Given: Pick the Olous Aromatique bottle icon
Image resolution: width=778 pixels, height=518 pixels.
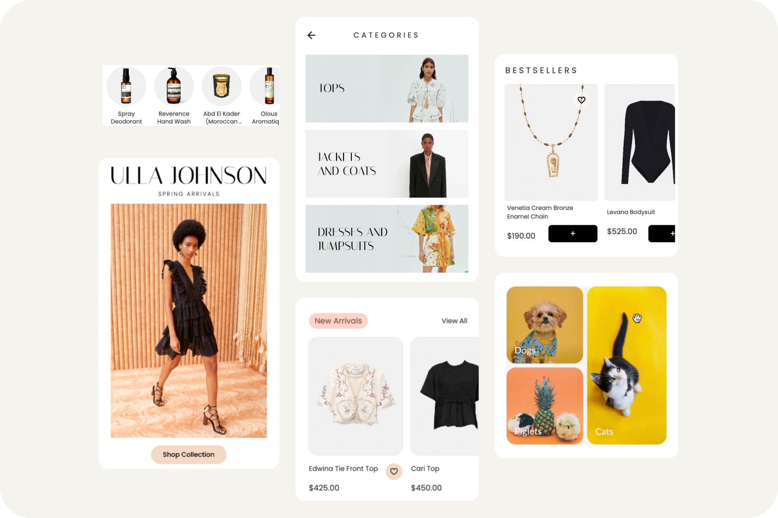Looking at the screenshot, I should click(265, 86).
